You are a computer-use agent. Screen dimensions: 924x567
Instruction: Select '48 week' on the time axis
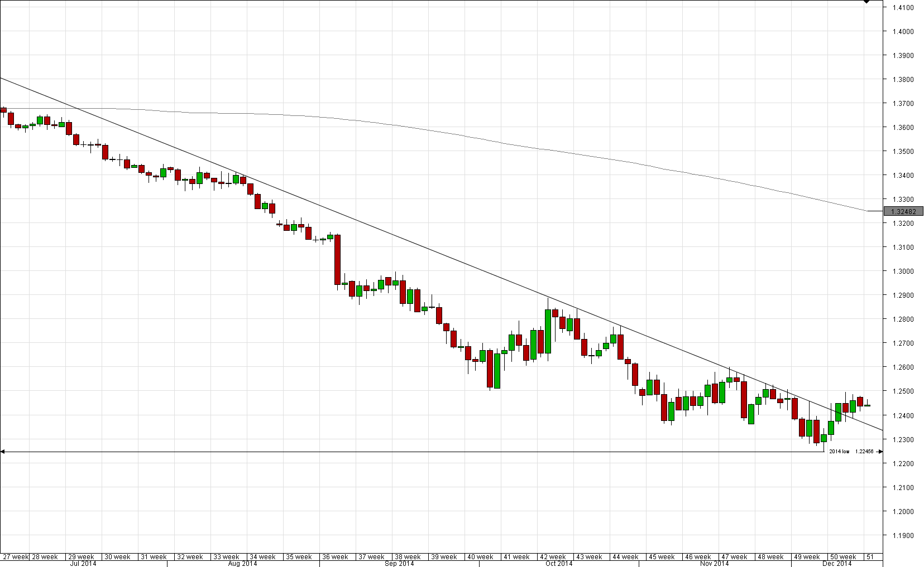coord(770,556)
